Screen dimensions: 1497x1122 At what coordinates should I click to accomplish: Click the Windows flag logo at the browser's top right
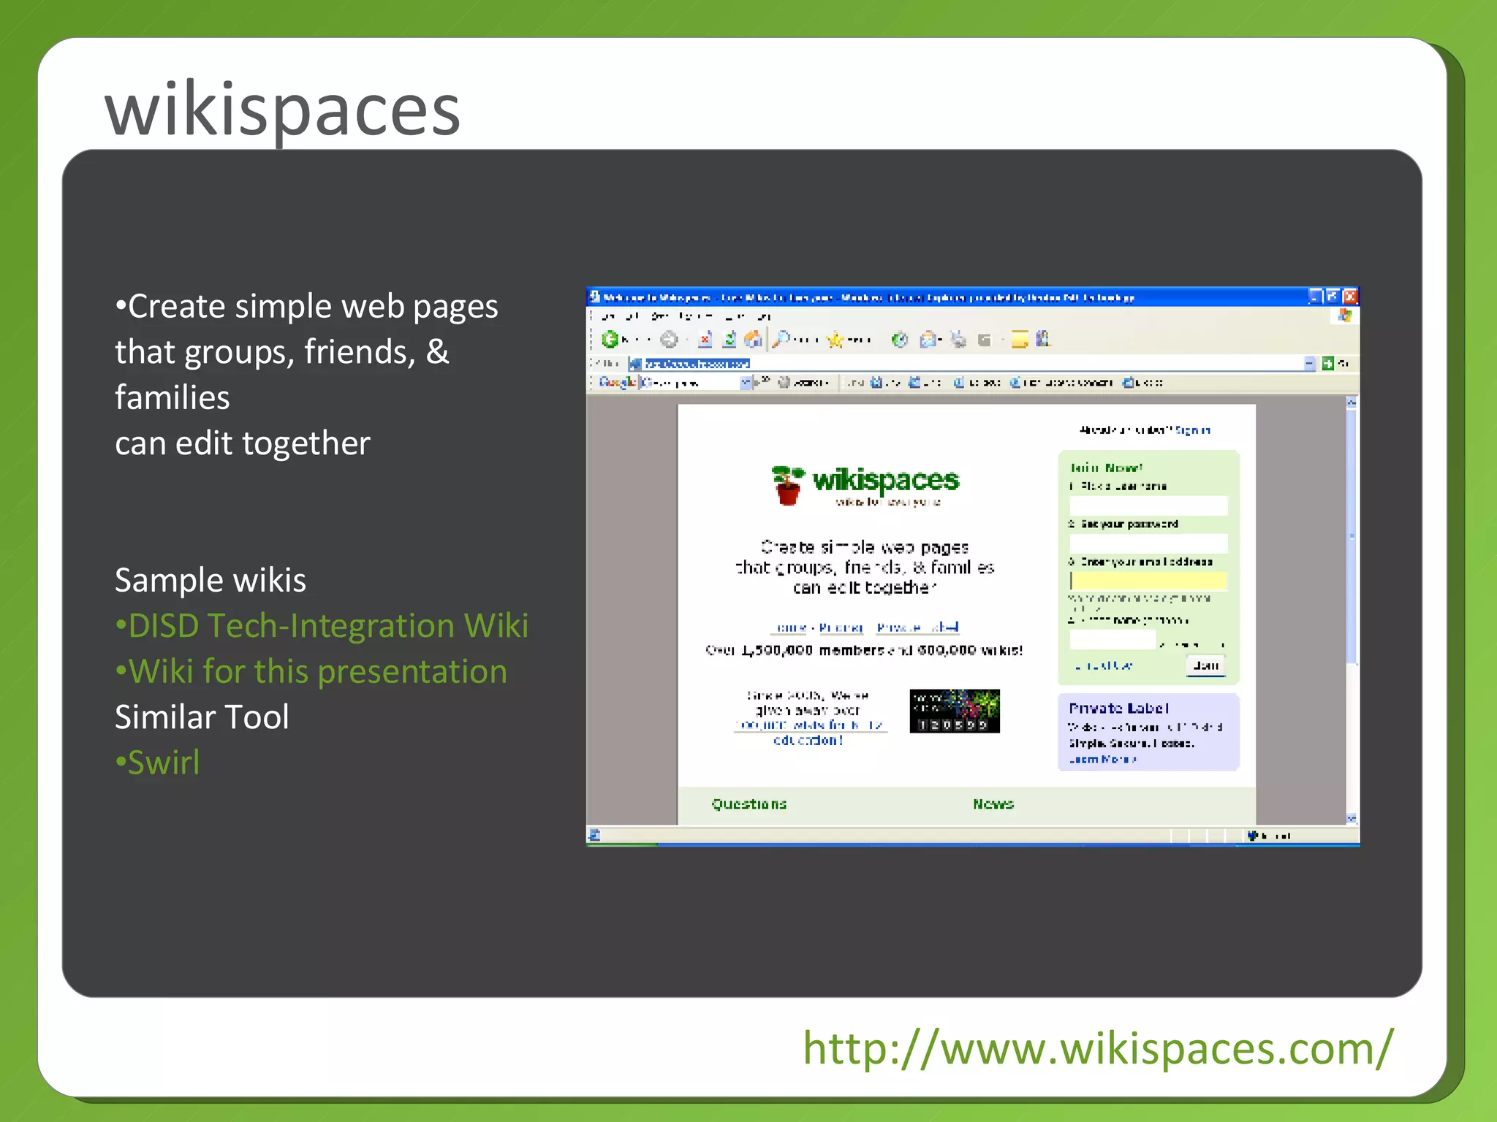pos(1344,316)
